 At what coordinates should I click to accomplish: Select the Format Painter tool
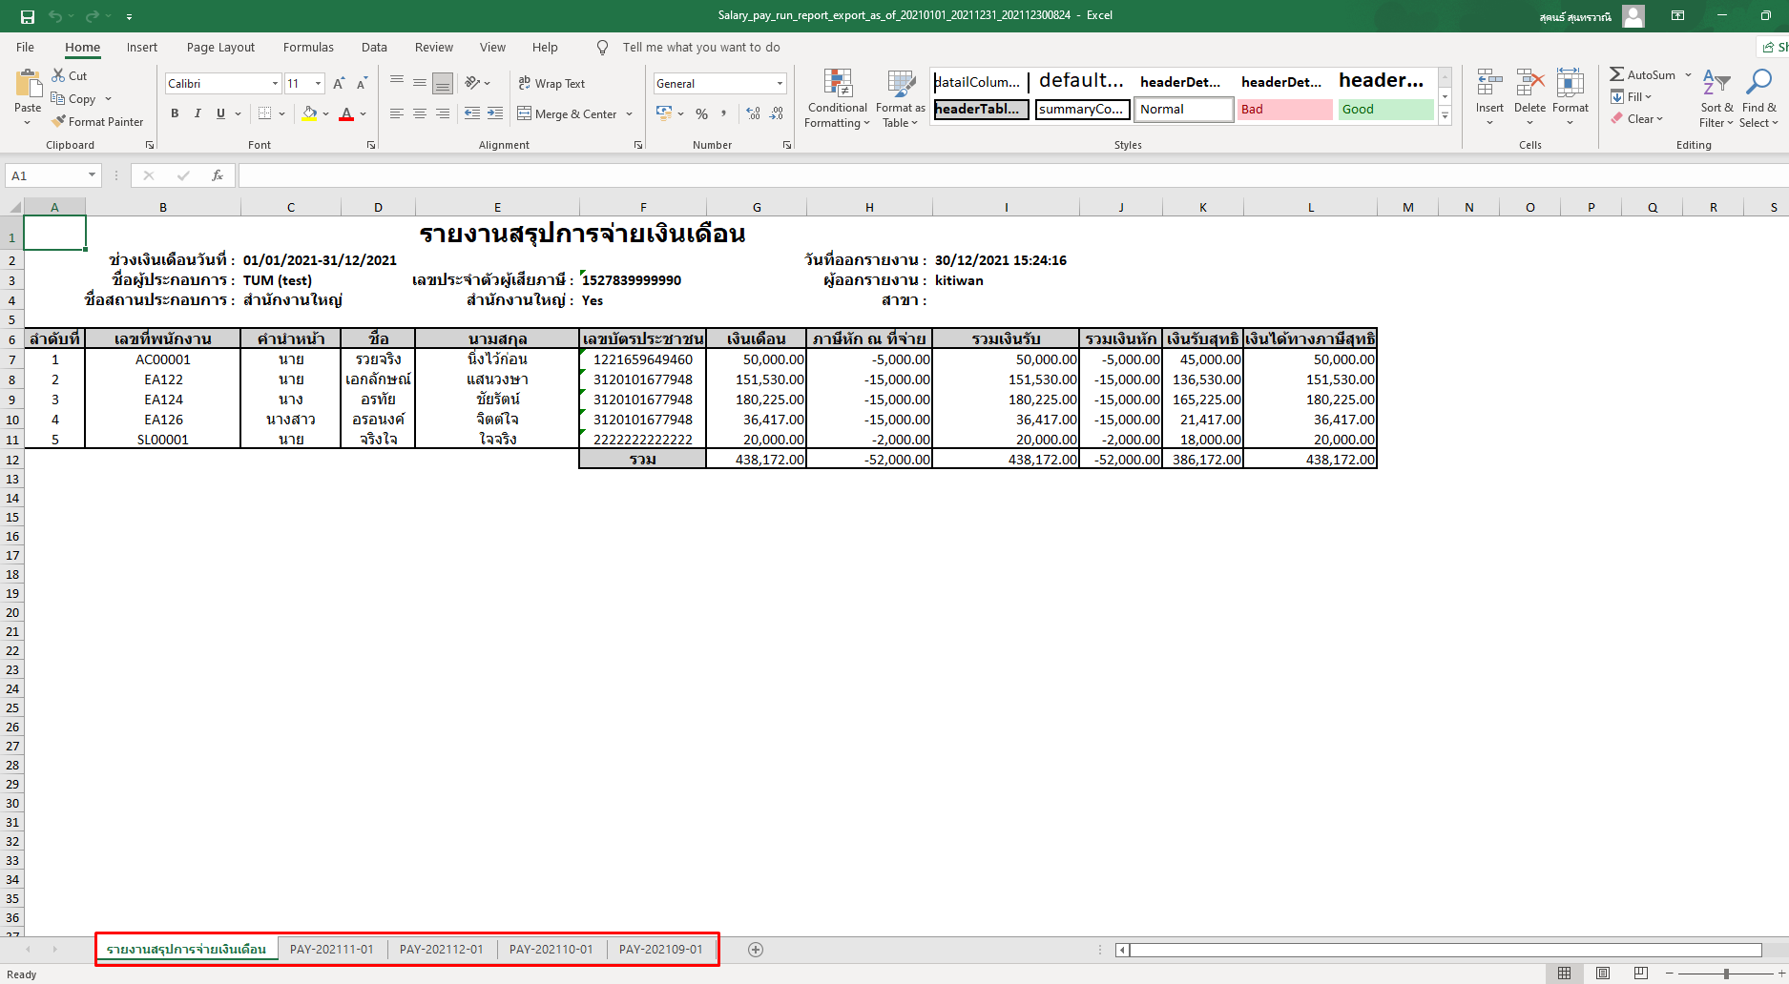pyautogui.click(x=98, y=121)
